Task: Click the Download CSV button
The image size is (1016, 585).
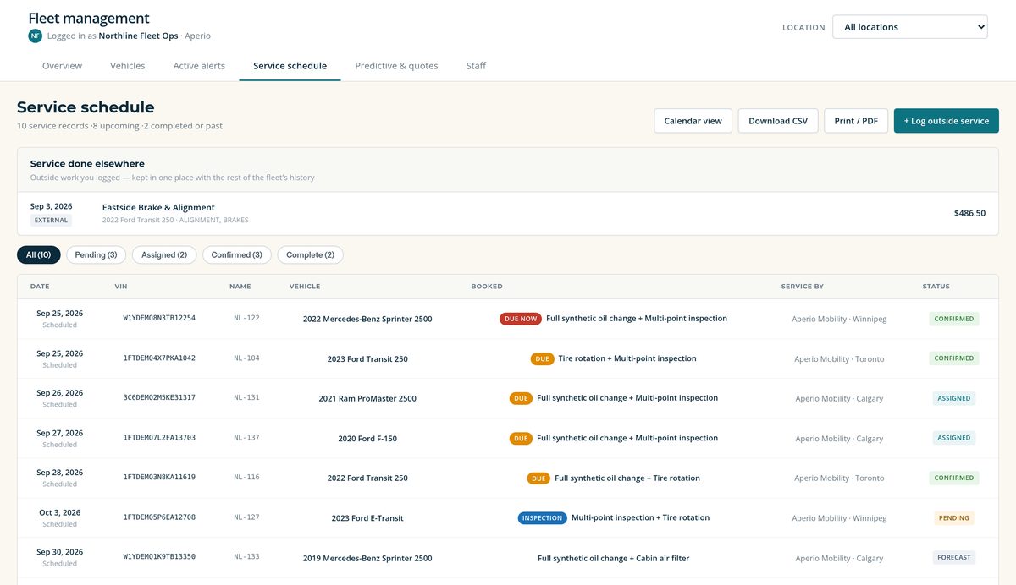Action: pos(778,121)
